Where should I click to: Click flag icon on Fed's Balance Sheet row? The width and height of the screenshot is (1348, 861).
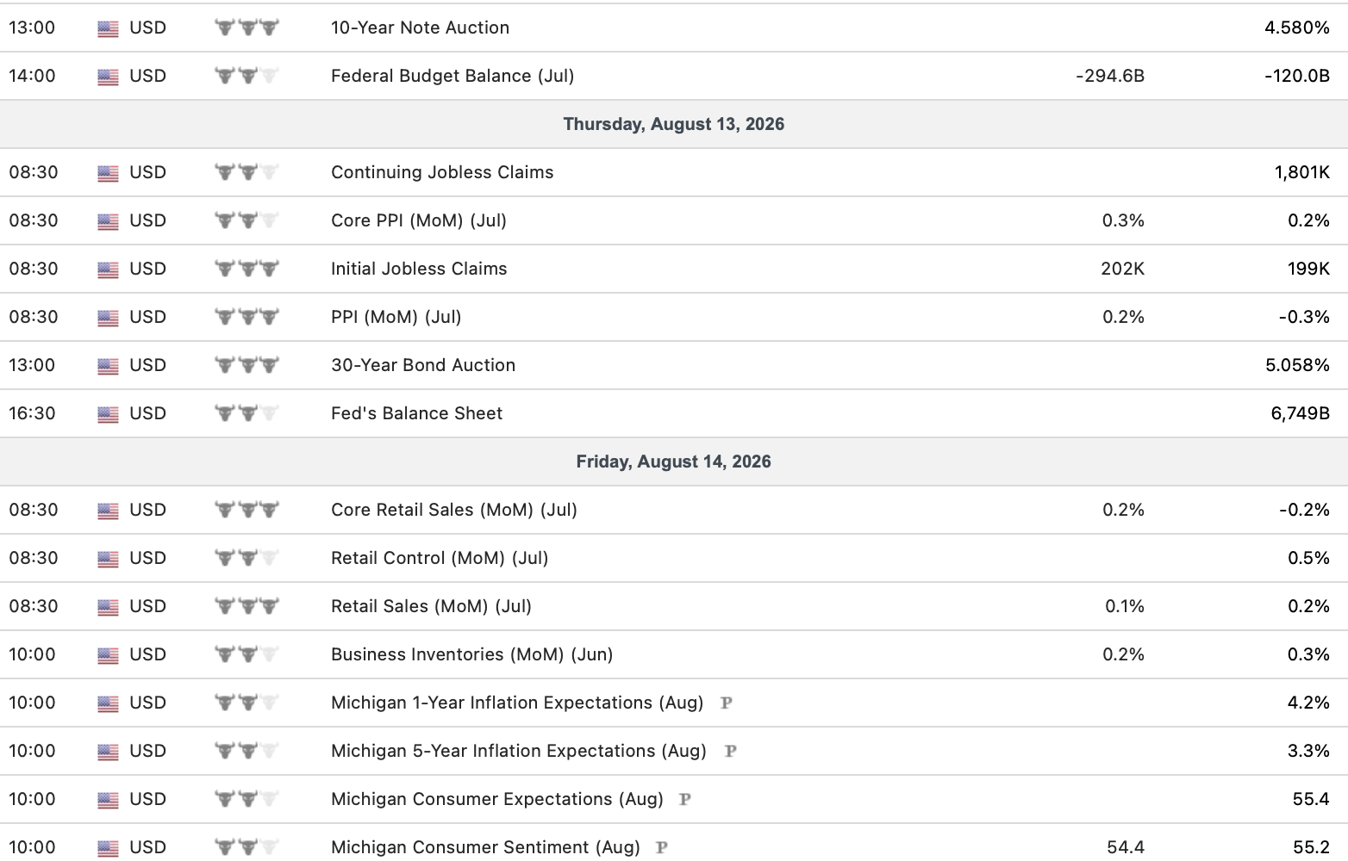point(108,414)
